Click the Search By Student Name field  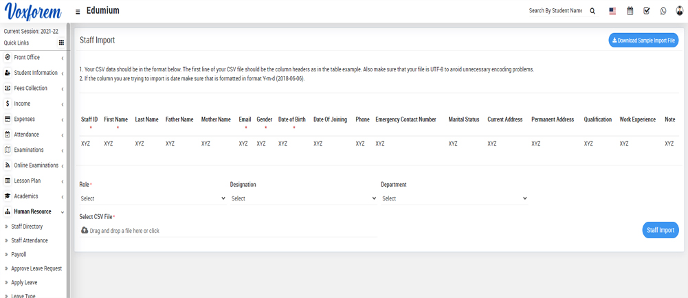tap(555, 11)
